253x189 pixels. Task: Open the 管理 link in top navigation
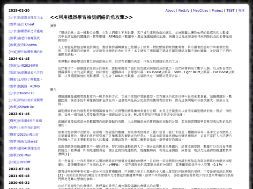point(241,10)
